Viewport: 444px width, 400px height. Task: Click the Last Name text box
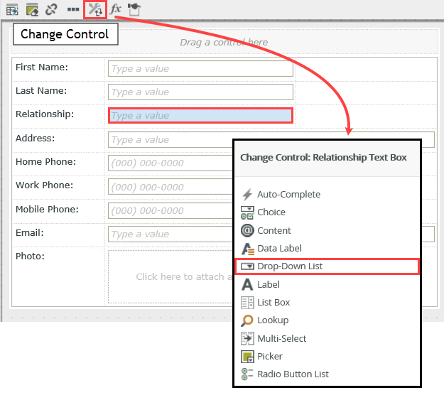[200, 92]
